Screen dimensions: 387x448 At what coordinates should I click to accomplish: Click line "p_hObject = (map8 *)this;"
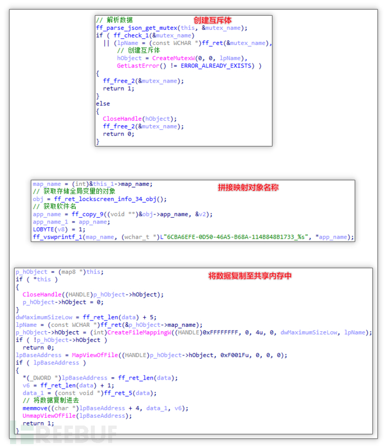click(x=59, y=272)
